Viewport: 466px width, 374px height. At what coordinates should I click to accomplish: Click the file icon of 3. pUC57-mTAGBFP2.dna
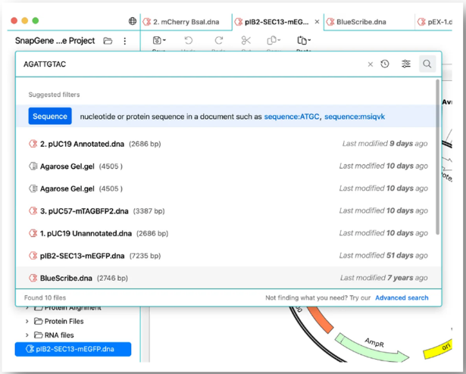click(33, 211)
